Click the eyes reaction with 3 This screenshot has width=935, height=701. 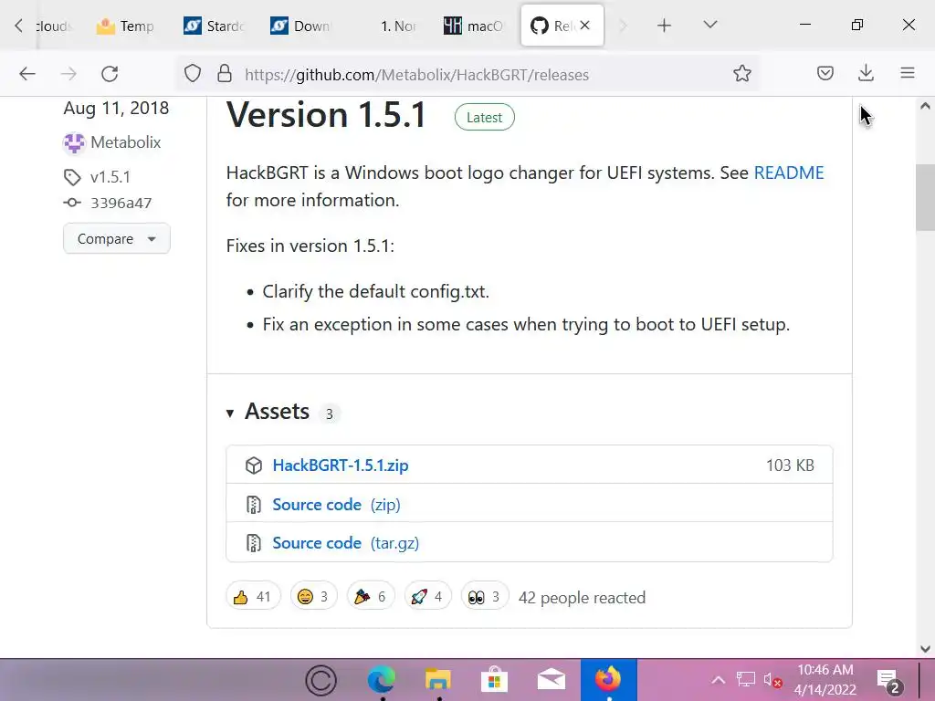click(x=485, y=596)
